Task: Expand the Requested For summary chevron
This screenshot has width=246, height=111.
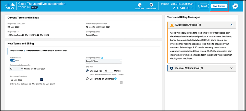Action: [24, 51]
